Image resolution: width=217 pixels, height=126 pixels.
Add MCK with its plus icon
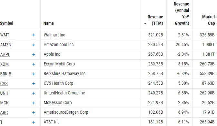[x=34, y=103]
